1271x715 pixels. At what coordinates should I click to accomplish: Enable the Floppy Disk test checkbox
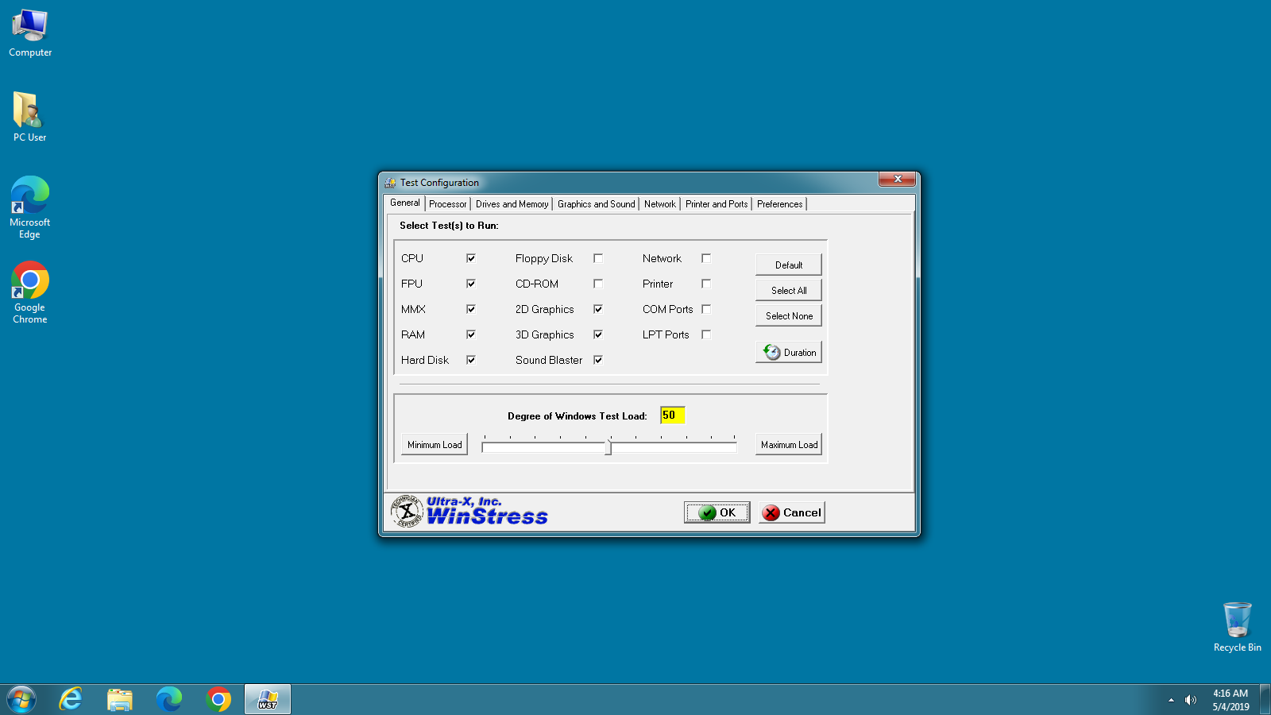(x=598, y=258)
